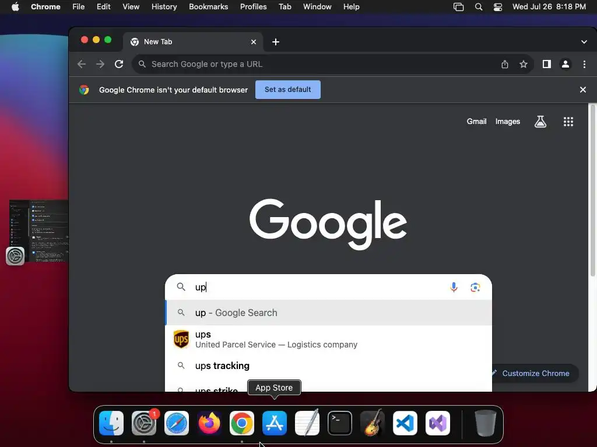Open the Apple menu
The image size is (597, 447).
click(x=15, y=7)
